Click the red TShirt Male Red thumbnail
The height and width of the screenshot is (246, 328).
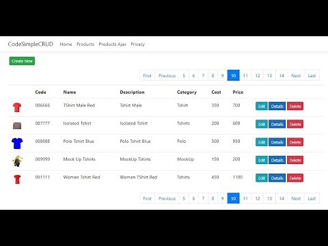[17, 107]
